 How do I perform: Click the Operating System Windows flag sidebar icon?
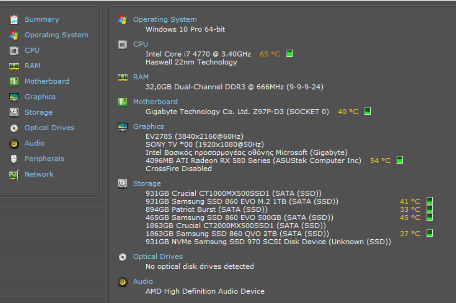[x=14, y=35]
